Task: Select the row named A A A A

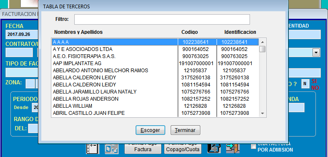Action: pos(155,42)
